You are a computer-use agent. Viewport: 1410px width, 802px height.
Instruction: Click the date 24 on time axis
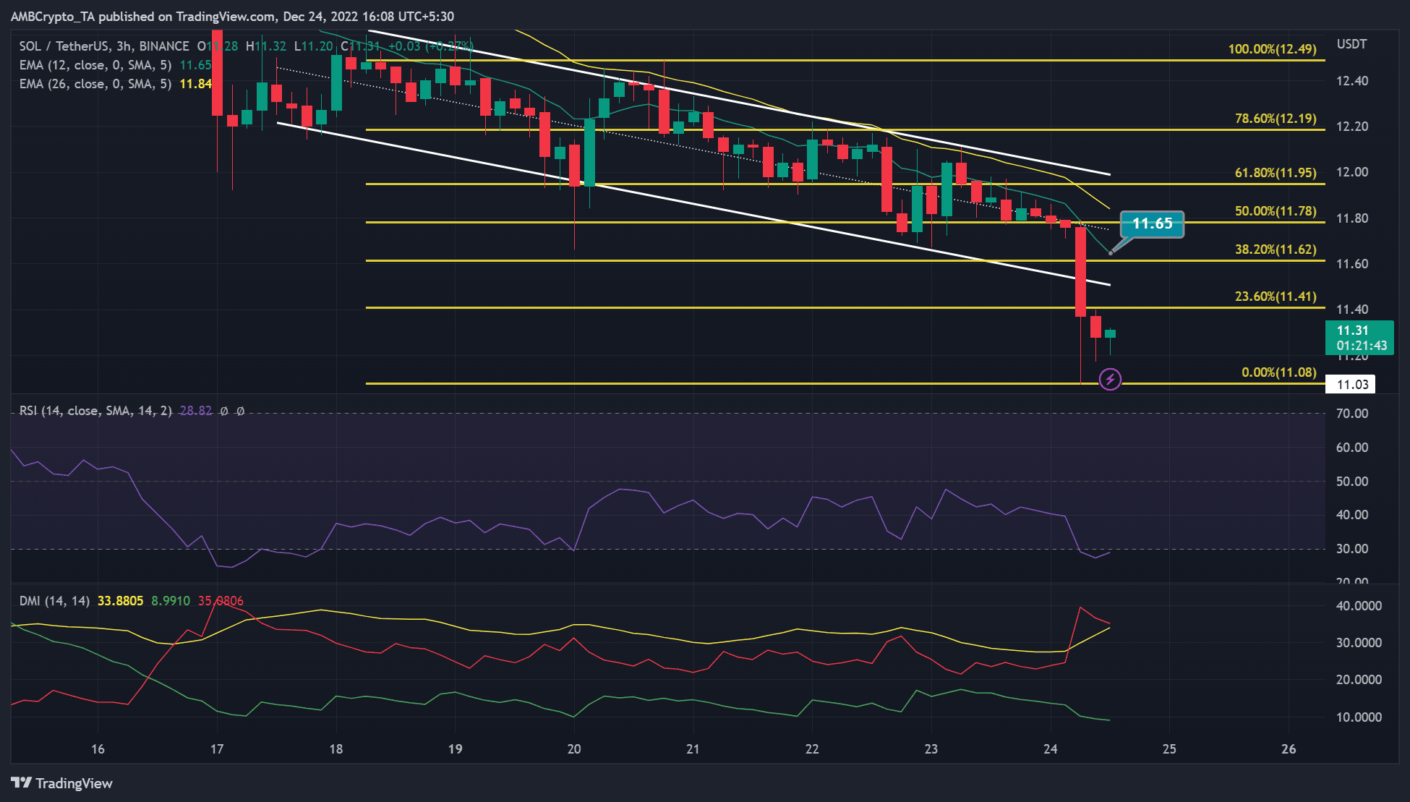(x=1050, y=749)
